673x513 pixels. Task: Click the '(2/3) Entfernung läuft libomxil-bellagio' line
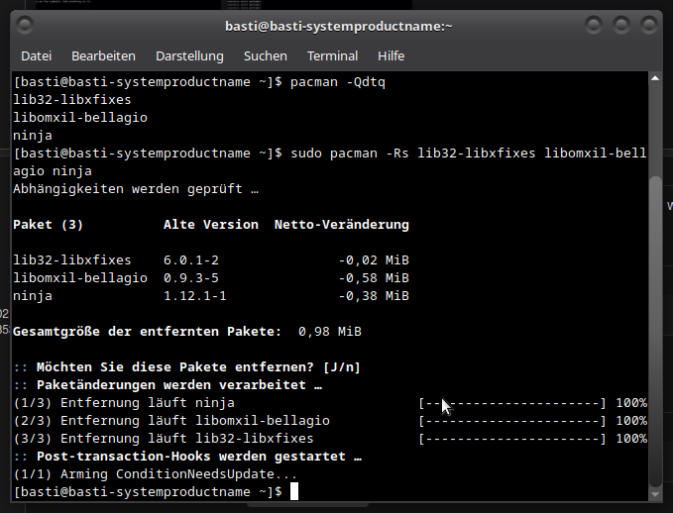click(171, 421)
